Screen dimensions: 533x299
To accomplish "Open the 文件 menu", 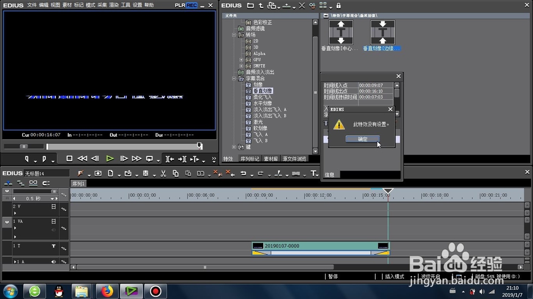I will [x=31, y=5].
